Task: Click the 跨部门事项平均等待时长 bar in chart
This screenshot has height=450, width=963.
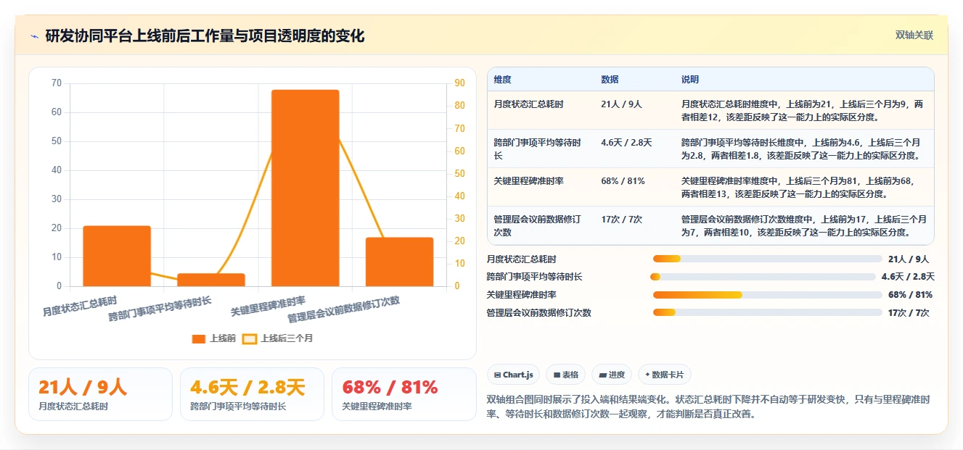Action: [211, 280]
